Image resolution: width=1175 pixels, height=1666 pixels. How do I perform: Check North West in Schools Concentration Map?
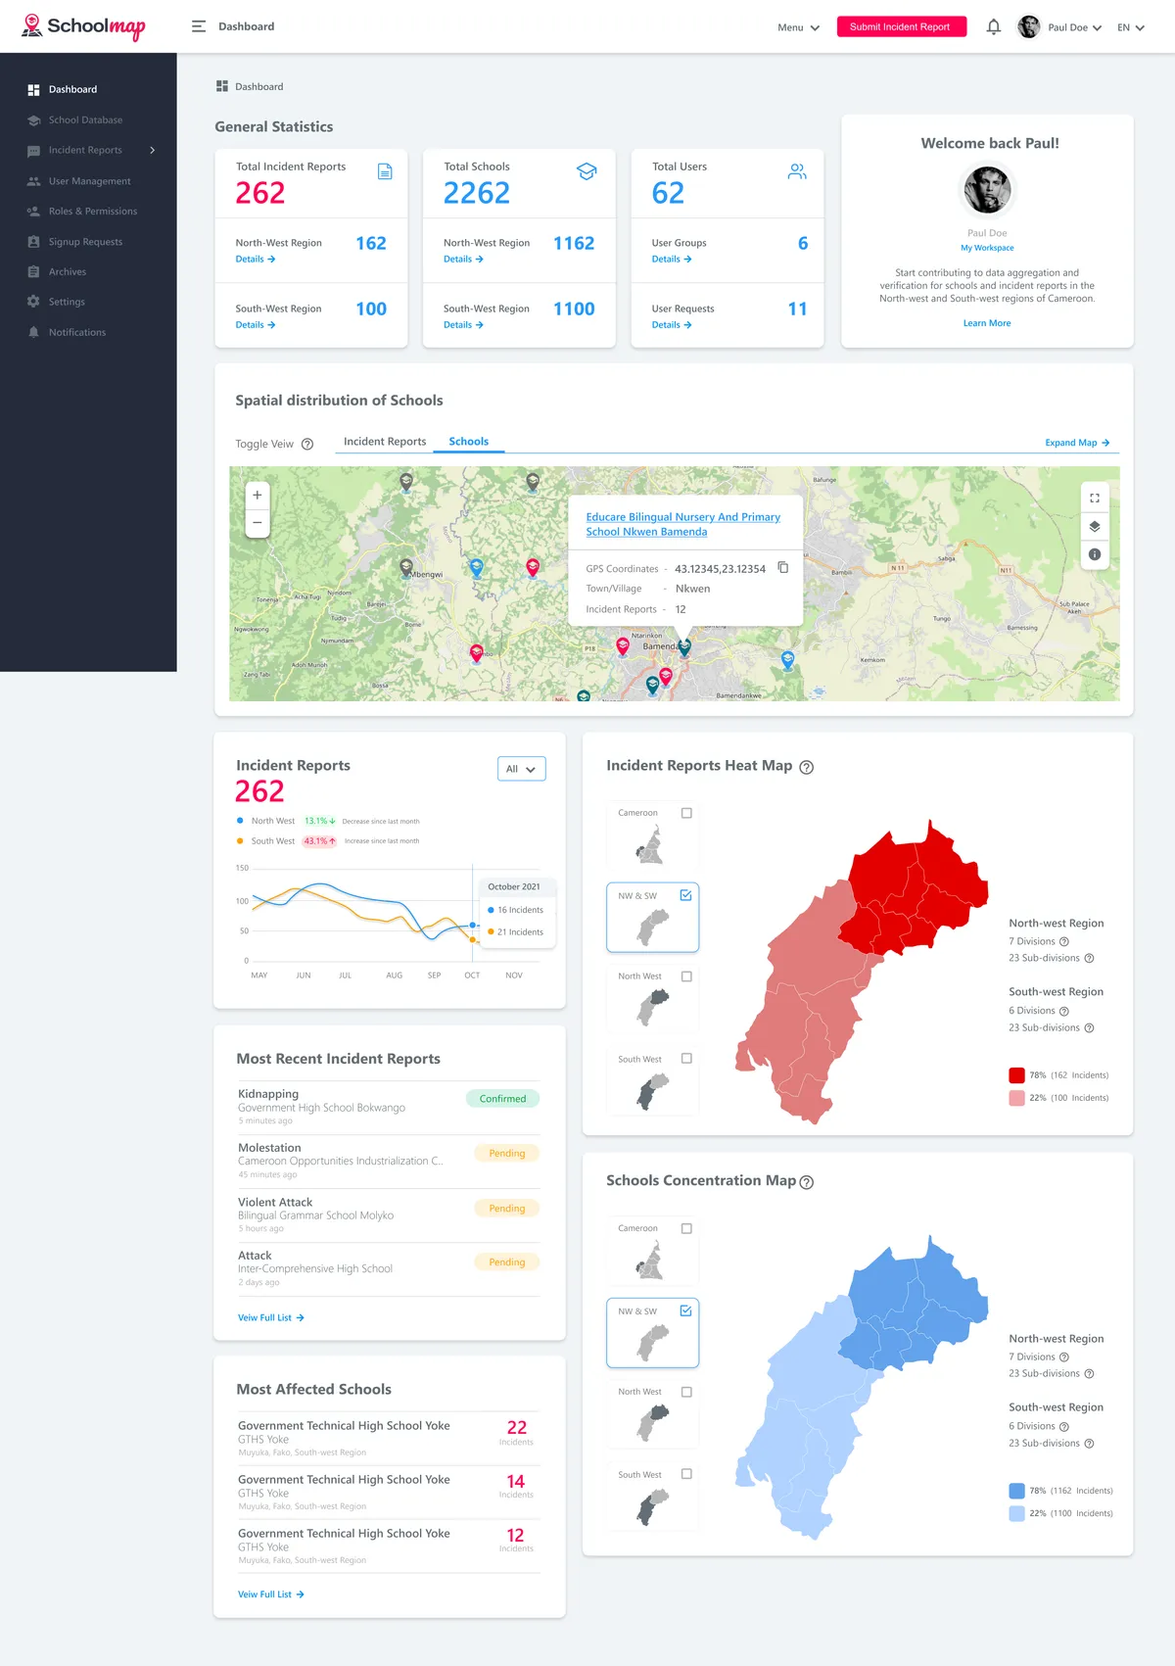coord(686,1392)
